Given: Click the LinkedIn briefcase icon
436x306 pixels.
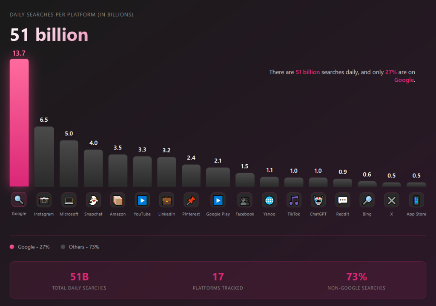Looking at the screenshot, I should [x=166, y=200].
